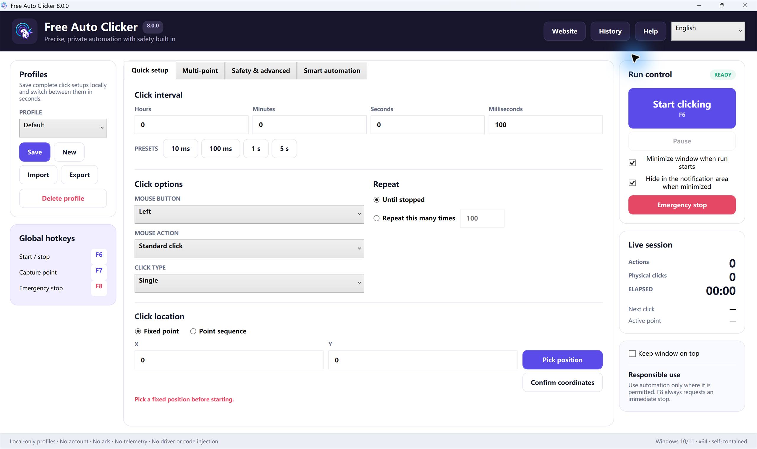This screenshot has height=449, width=757.
Task: Click the 'Responsible use' heading
Action: point(654,375)
